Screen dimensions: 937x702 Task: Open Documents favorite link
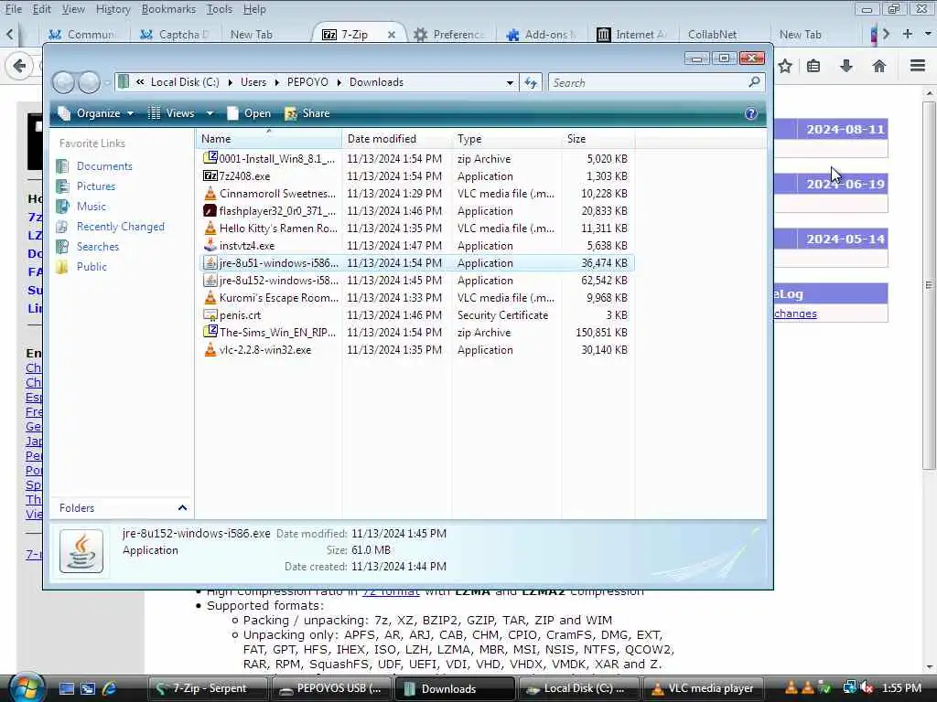click(x=104, y=166)
